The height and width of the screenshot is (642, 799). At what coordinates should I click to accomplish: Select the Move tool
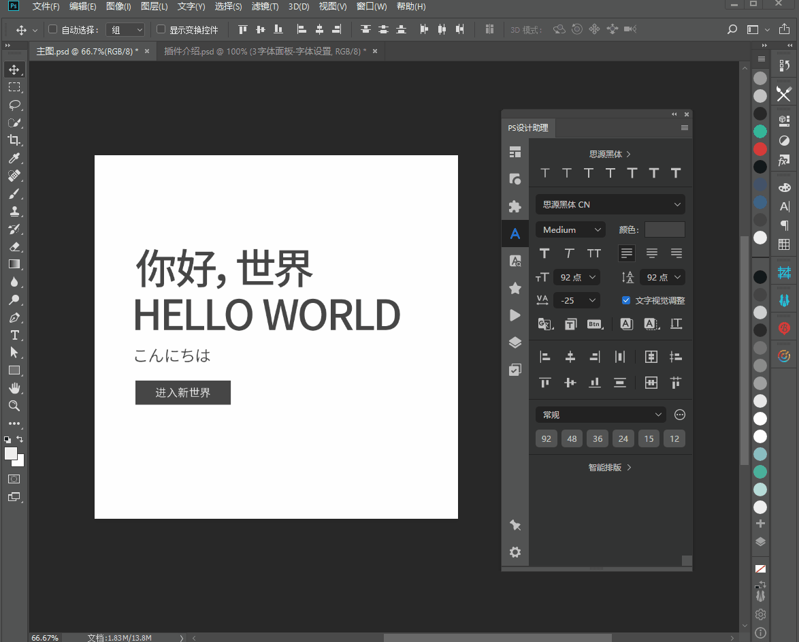pos(15,69)
